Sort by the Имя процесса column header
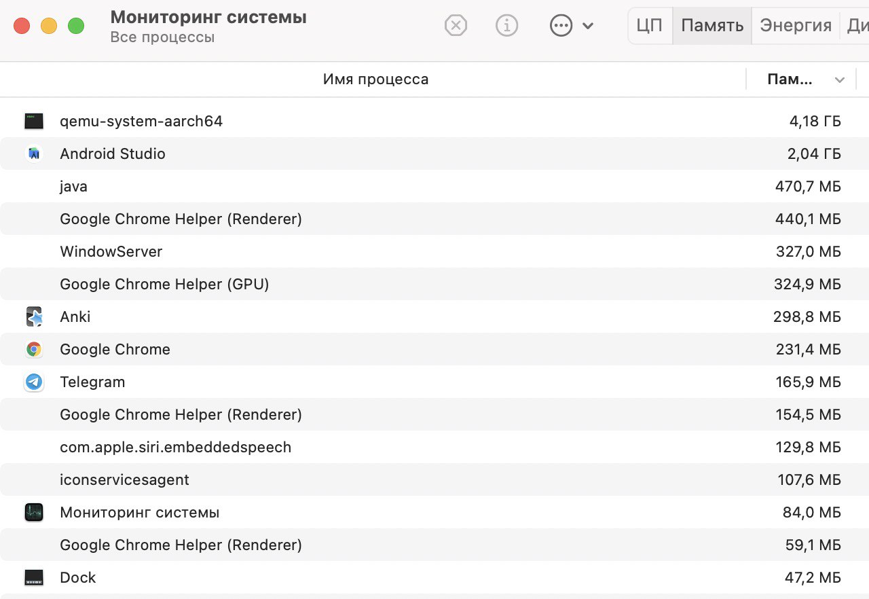This screenshot has height=599, width=869. click(x=375, y=79)
